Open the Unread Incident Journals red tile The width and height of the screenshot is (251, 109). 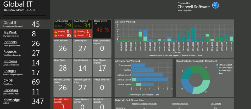(x=63, y=104)
